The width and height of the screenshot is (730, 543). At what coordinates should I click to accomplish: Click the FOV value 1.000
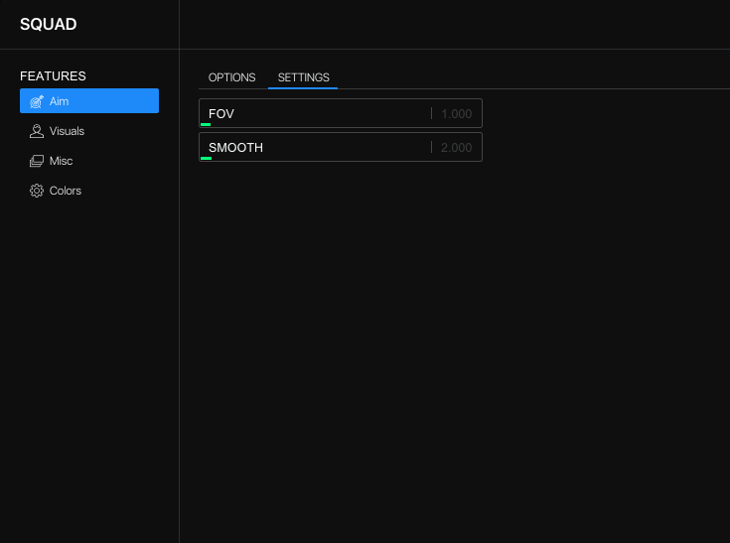tap(456, 114)
